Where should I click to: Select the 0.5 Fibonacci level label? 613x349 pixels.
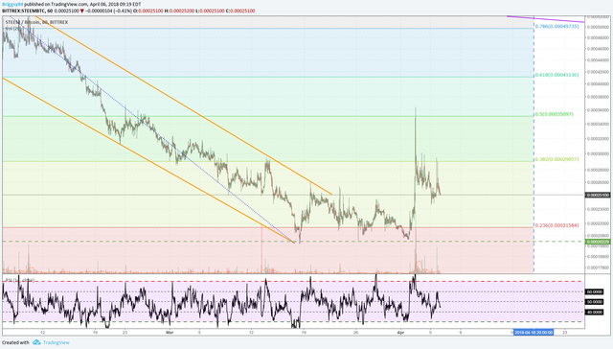555,114
